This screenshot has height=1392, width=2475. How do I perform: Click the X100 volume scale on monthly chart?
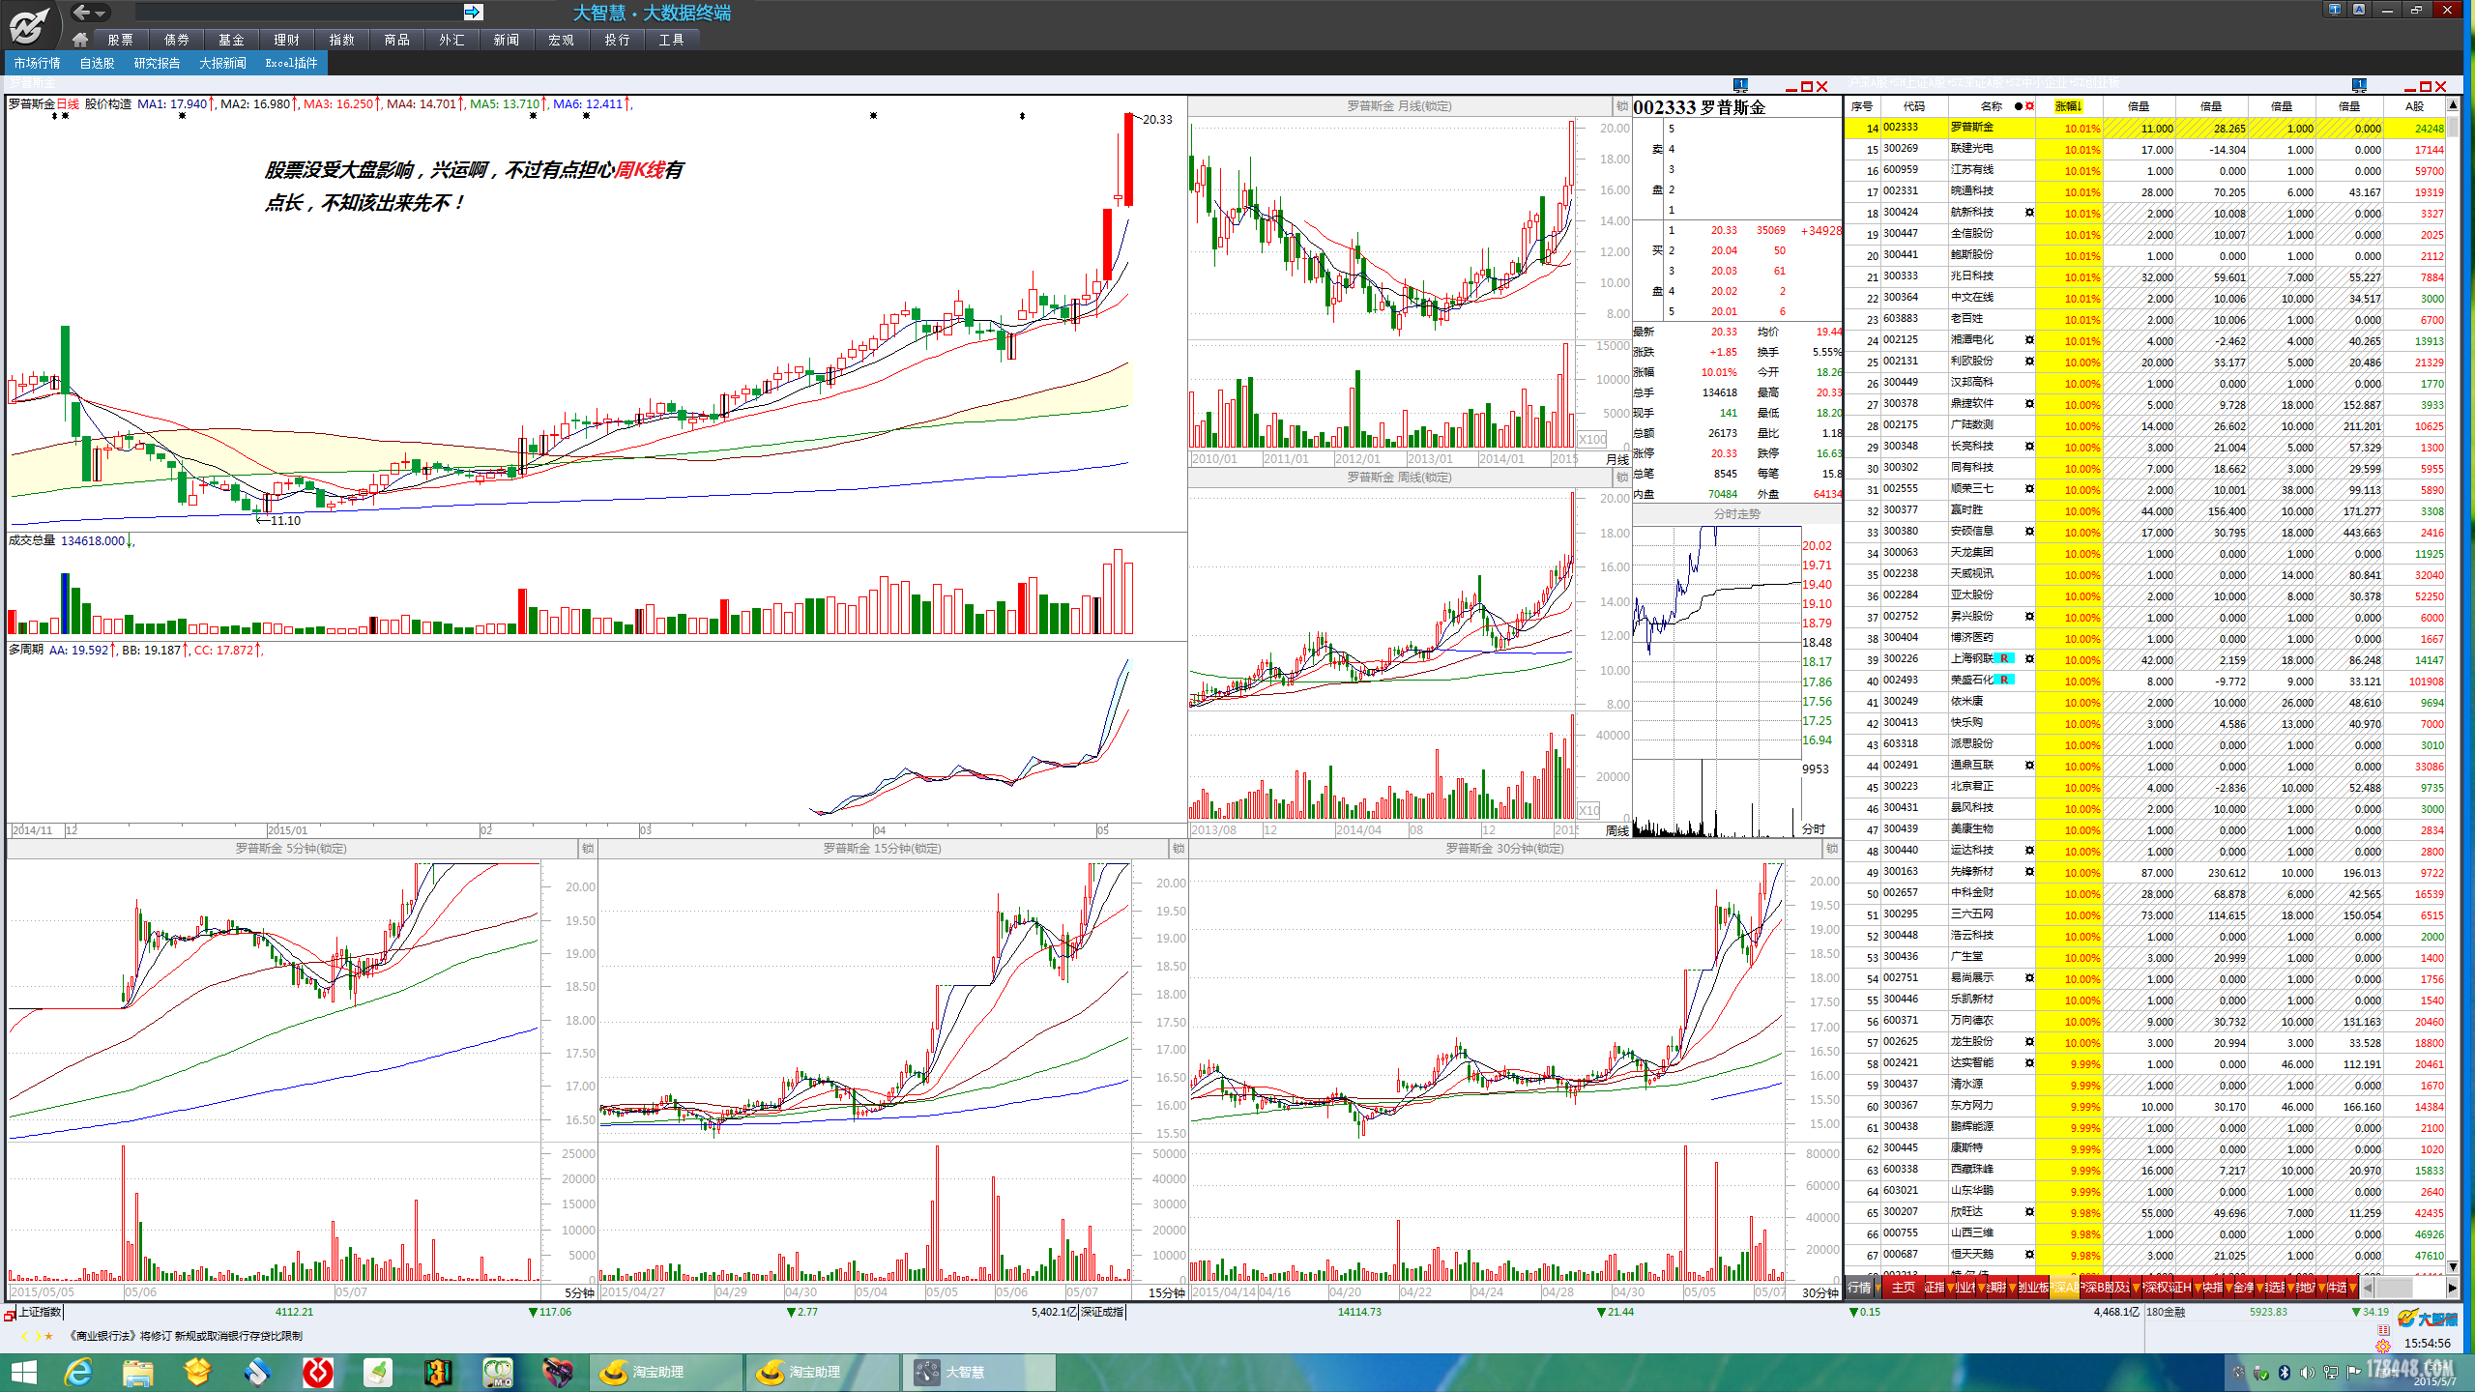click(x=1591, y=440)
